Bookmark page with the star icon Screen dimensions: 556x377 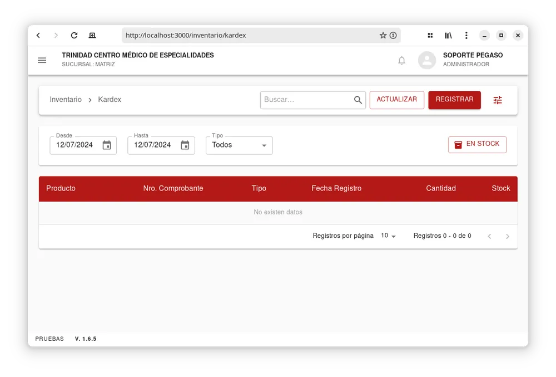pyautogui.click(x=383, y=35)
